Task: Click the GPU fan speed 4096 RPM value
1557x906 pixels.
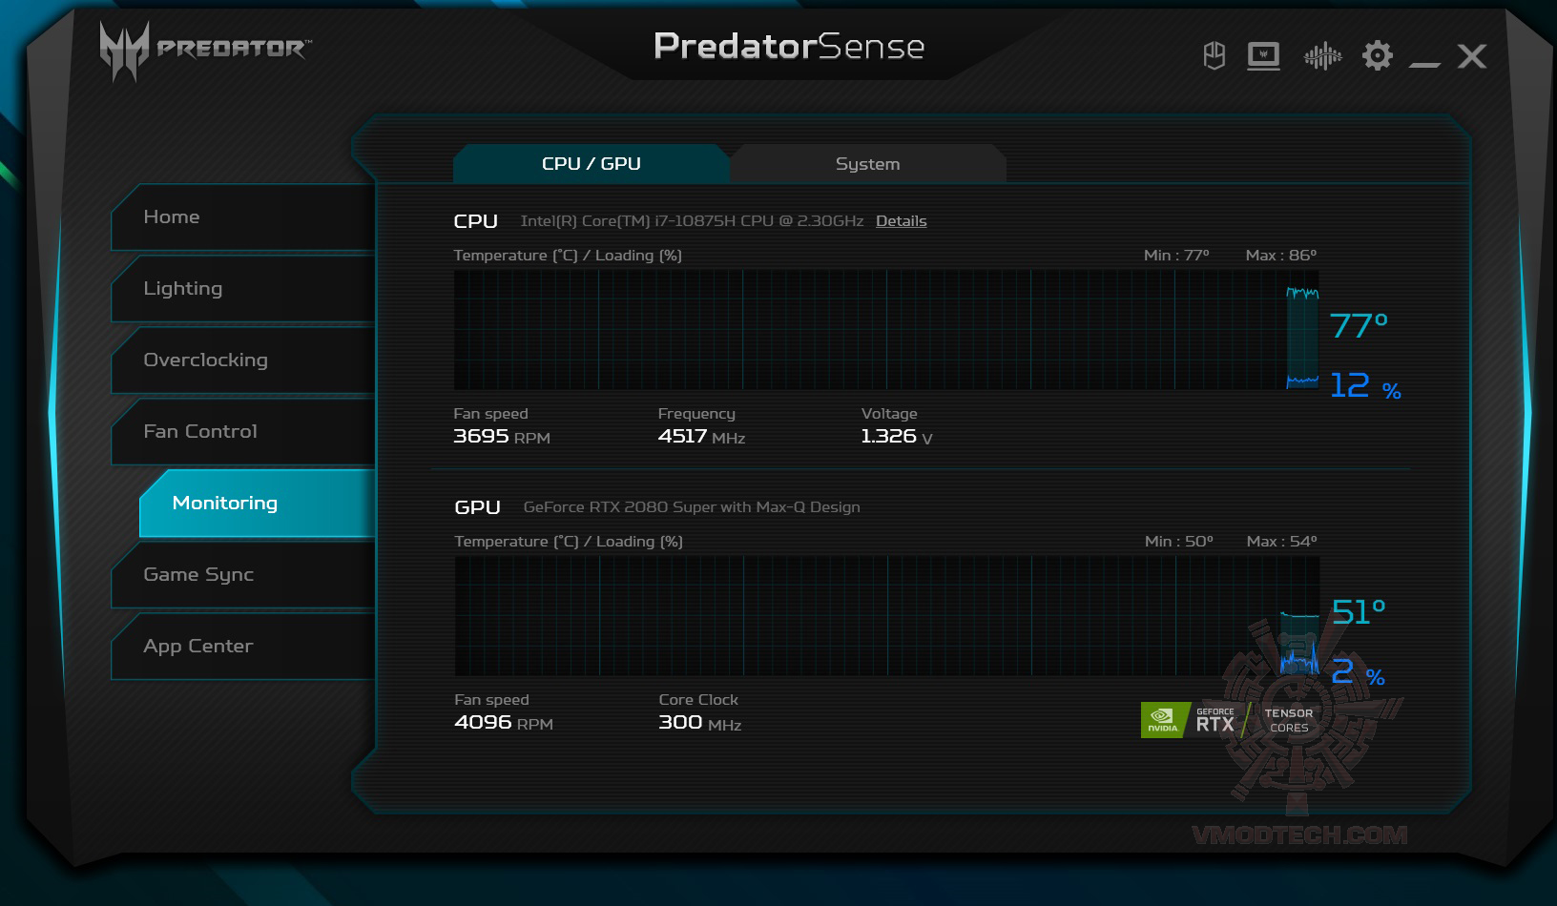Action: 504,723
